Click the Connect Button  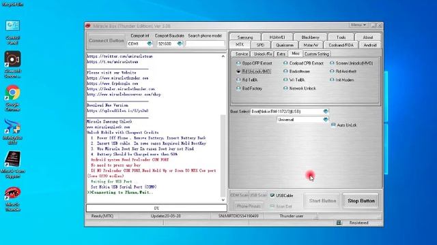coord(107,41)
